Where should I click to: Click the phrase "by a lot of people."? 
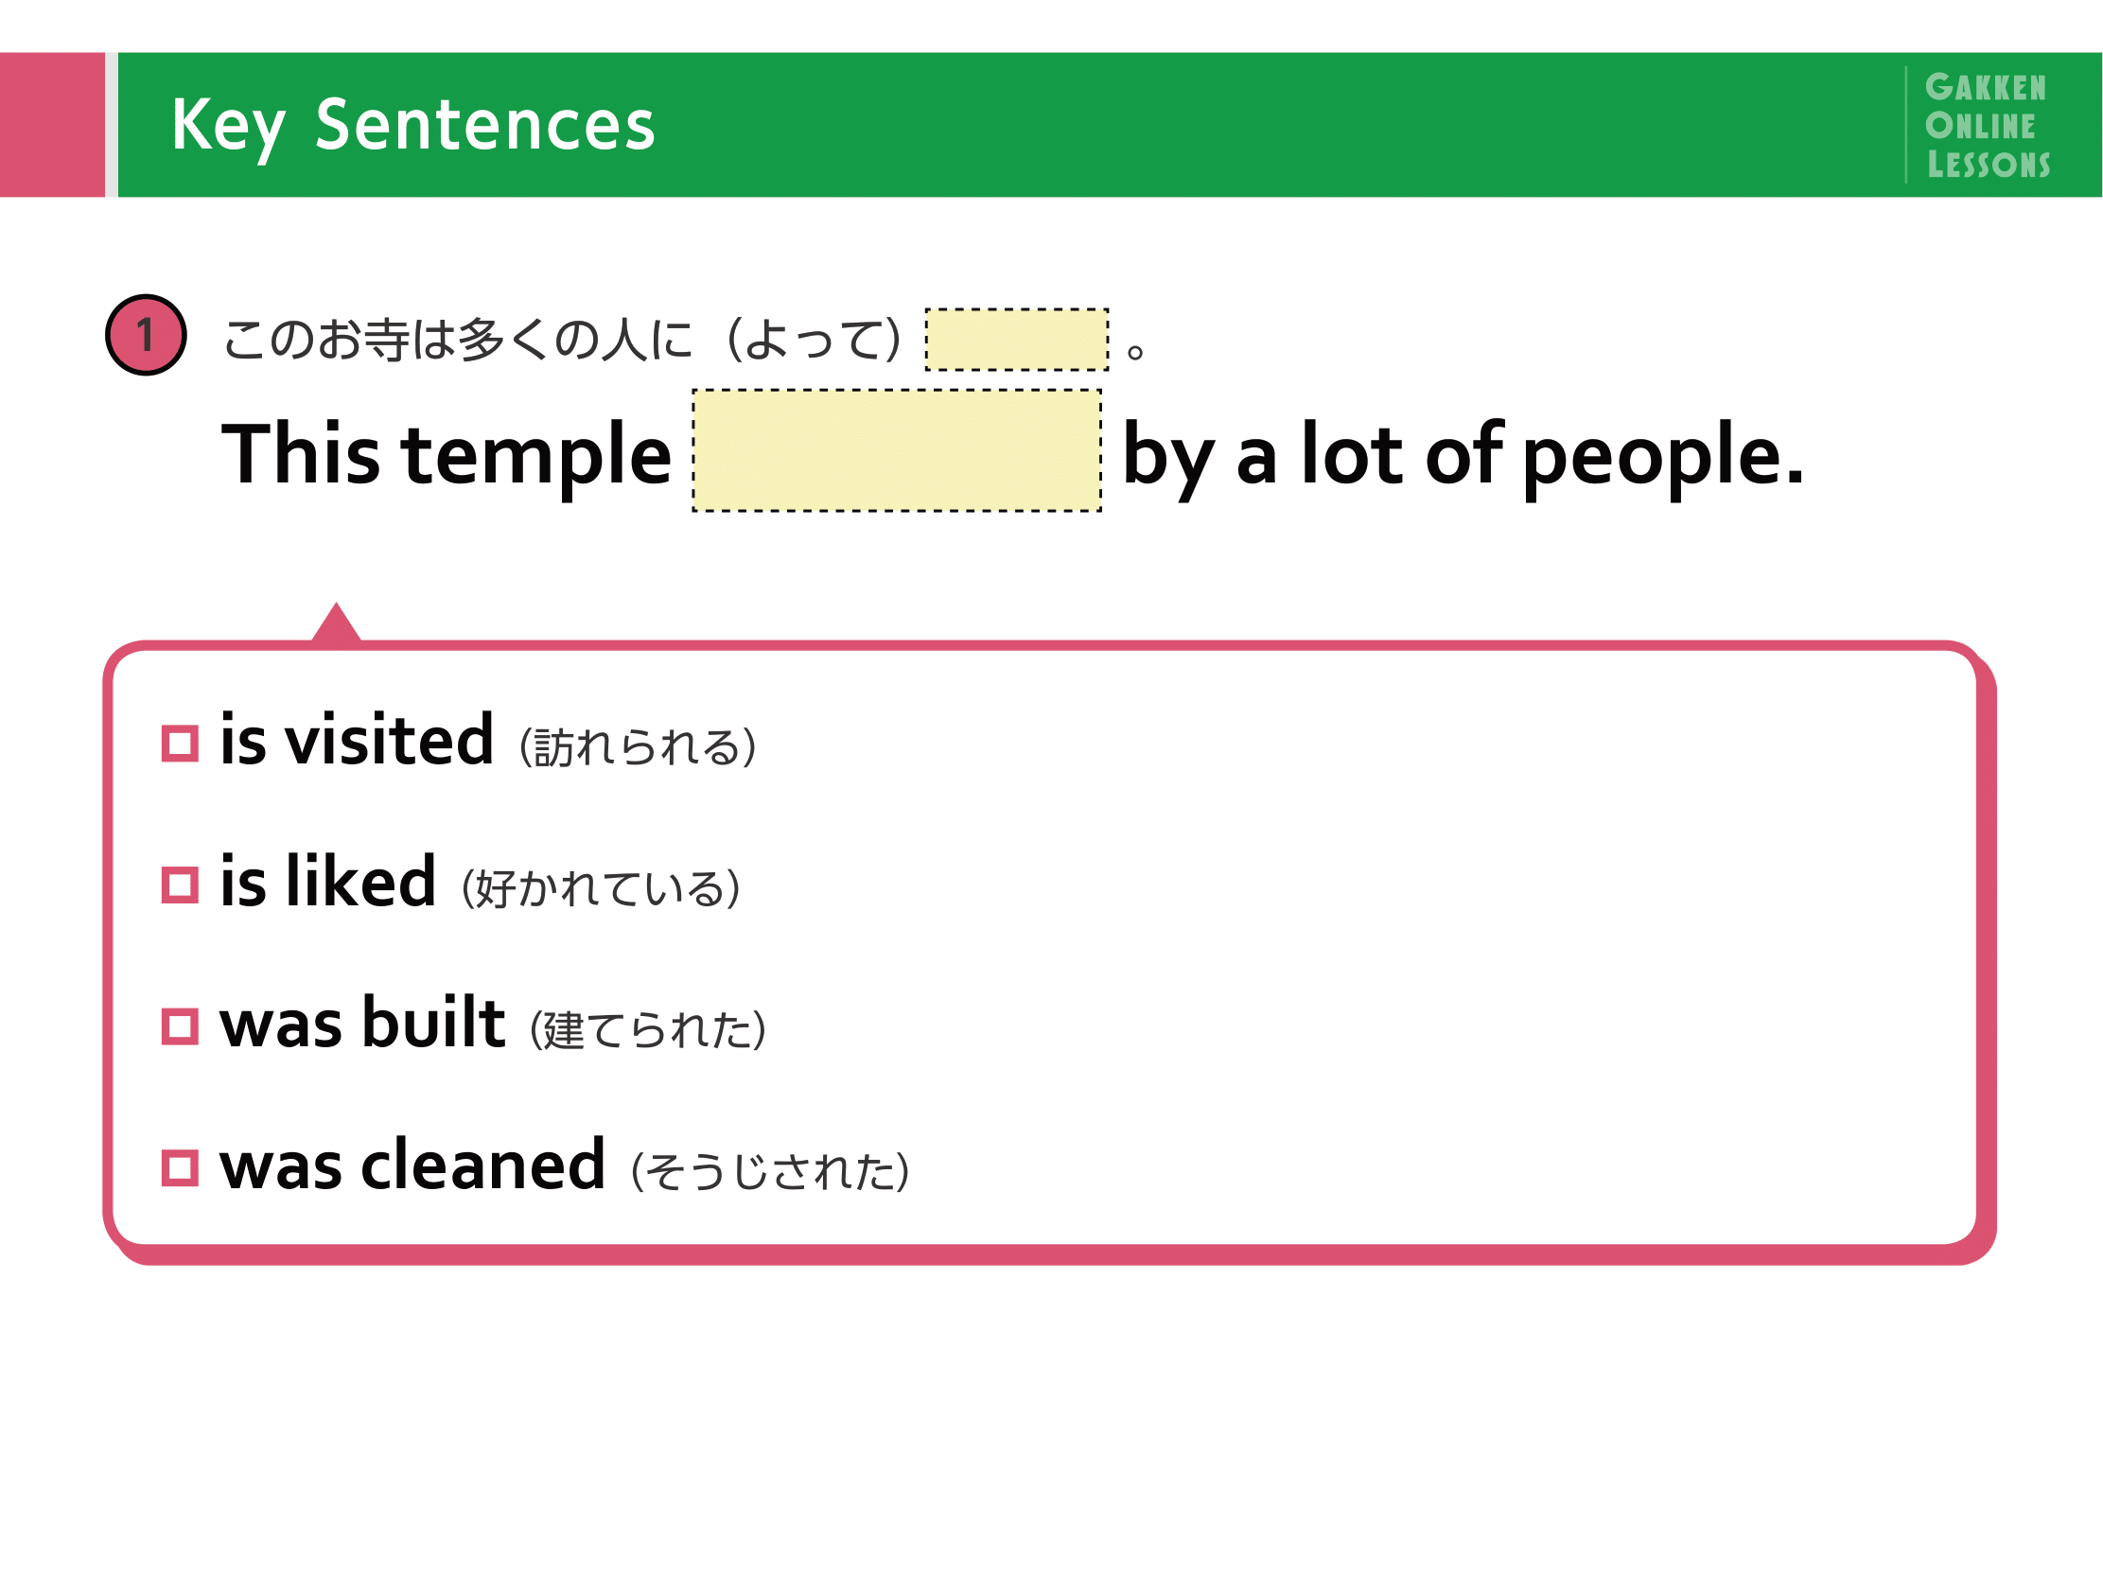(x=1463, y=454)
